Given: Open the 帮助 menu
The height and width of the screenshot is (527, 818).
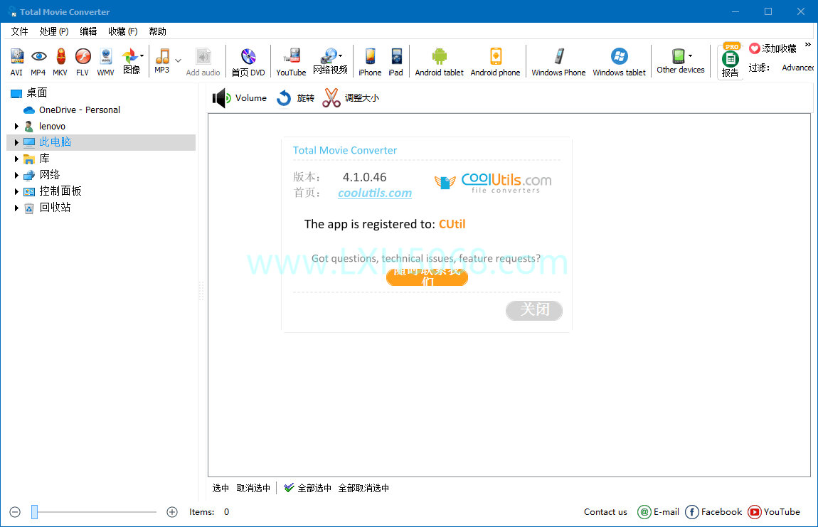Looking at the screenshot, I should pos(157,31).
